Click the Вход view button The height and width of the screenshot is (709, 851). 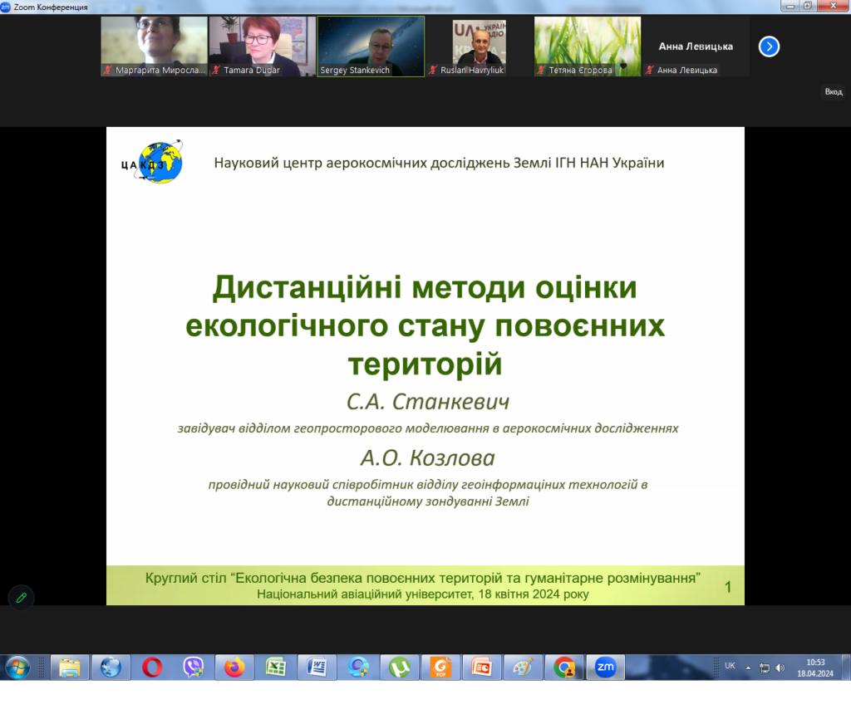[833, 92]
